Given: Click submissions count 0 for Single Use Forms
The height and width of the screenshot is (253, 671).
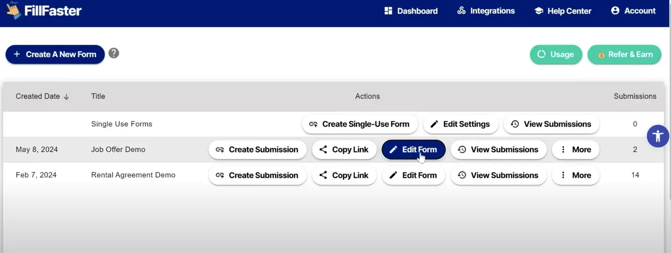Looking at the screenshot, I should point(635,124).
